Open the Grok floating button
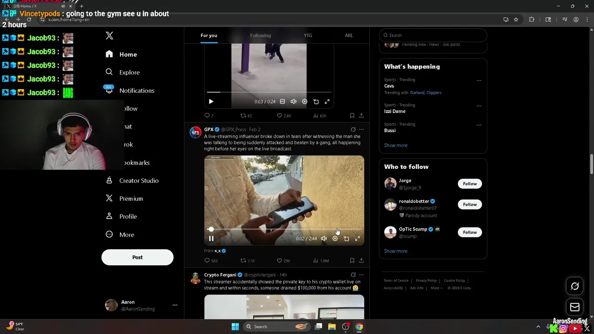 pyautogui.click(x=575, y=286)
